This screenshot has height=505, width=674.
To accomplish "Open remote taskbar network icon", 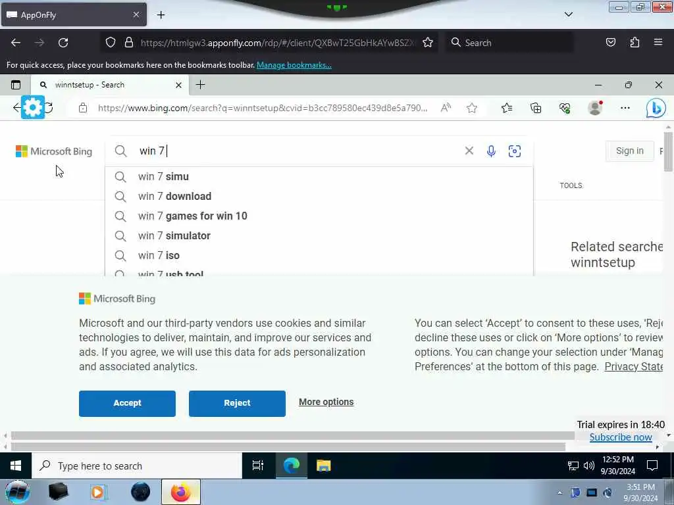I will coord(573,466).
